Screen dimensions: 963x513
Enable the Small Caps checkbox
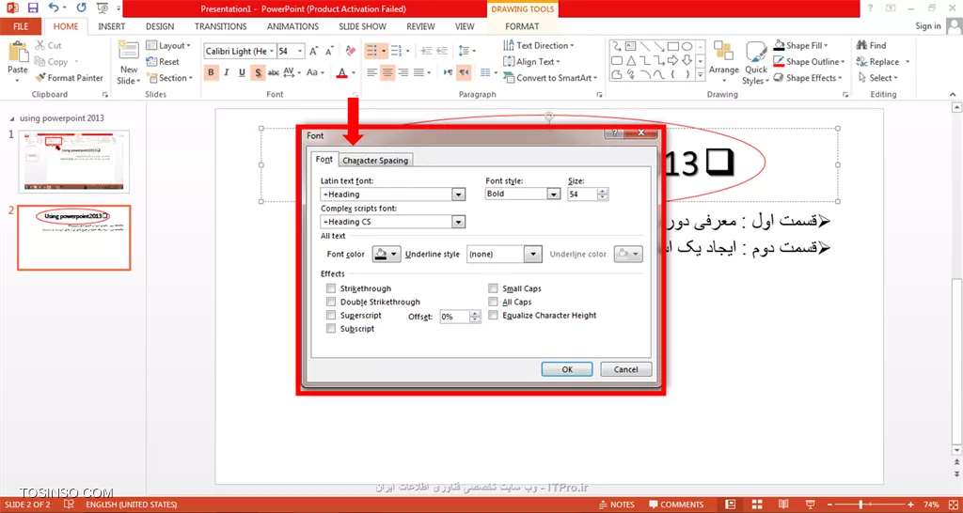493,288
